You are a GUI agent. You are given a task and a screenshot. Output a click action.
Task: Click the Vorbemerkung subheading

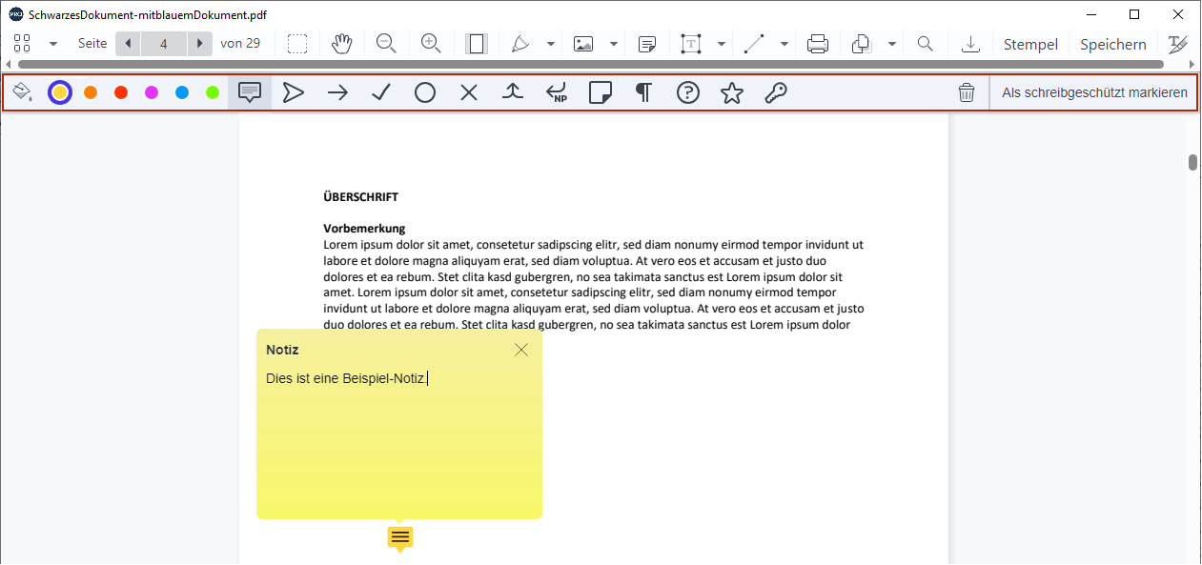(364, 229)
